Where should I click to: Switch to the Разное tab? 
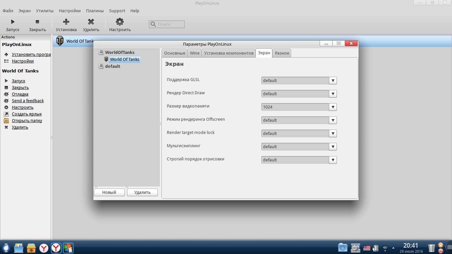pos(282,53)
